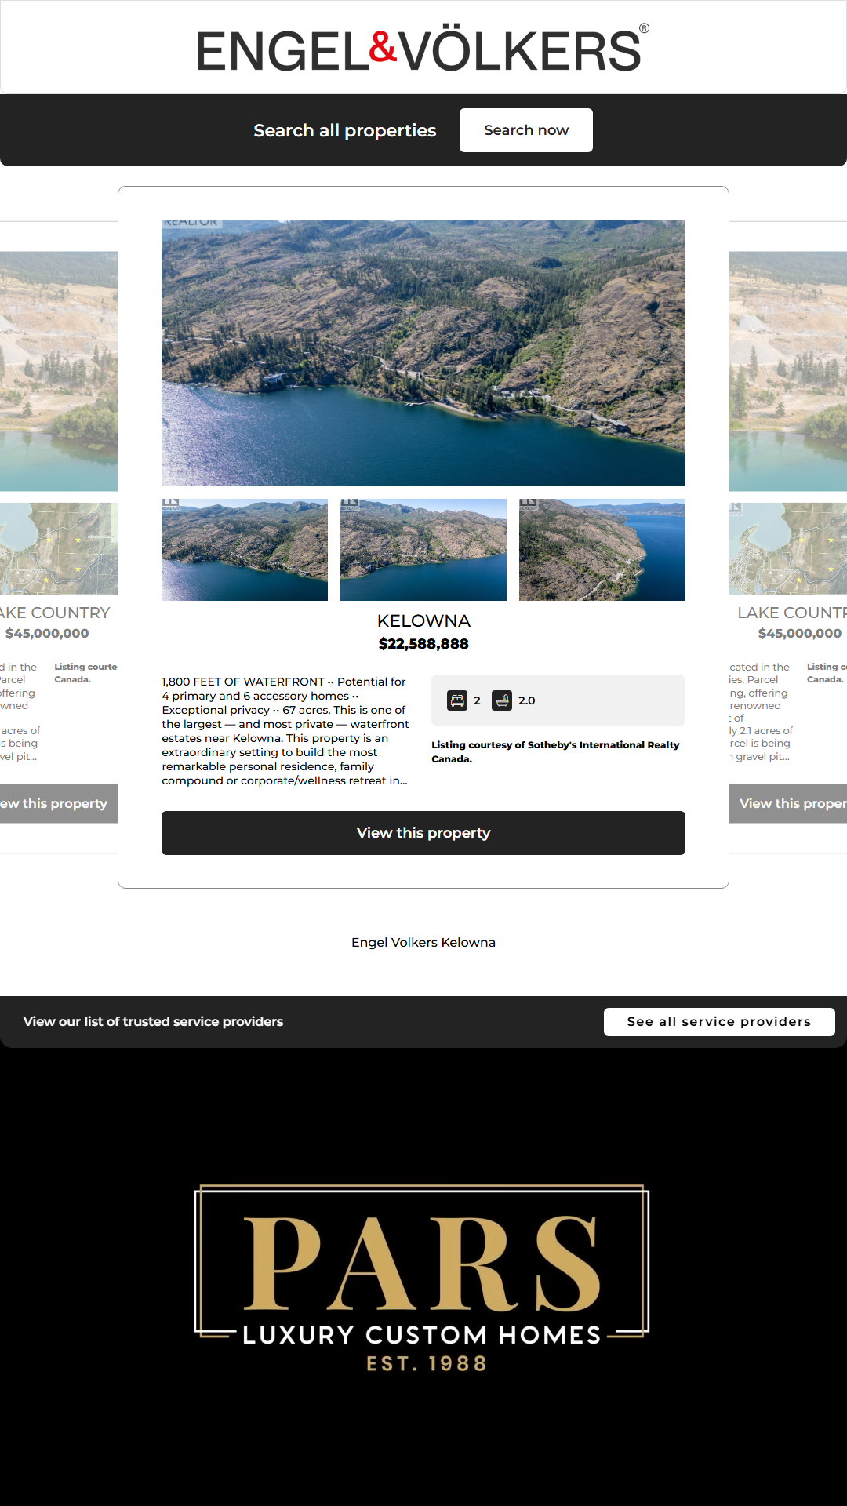The height and width of the screenshot is (1506, 847).
Task: Click the bedroom icon in Kelowna listing
Action: pyautogui.click(x=457, y=700)
